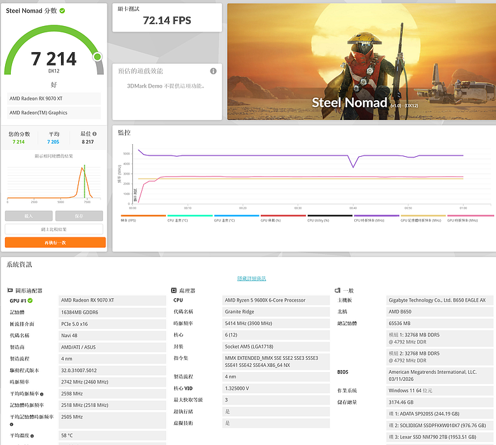Click the general section computer icon
The height and width of the screenshot is (445, 496).
point(338,290)
